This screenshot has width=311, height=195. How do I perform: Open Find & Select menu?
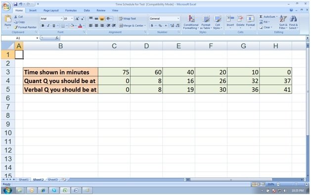[x=293, y=22]
